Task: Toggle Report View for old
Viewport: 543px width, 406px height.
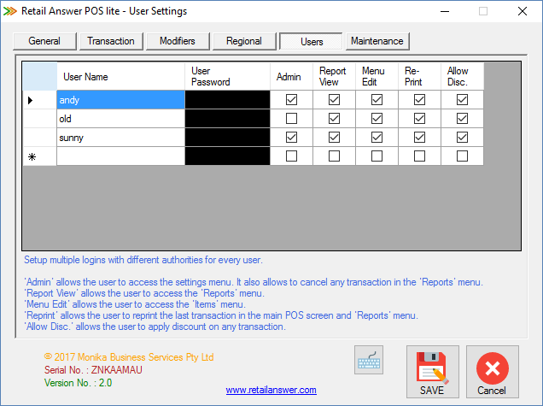Action: (334, 119)
